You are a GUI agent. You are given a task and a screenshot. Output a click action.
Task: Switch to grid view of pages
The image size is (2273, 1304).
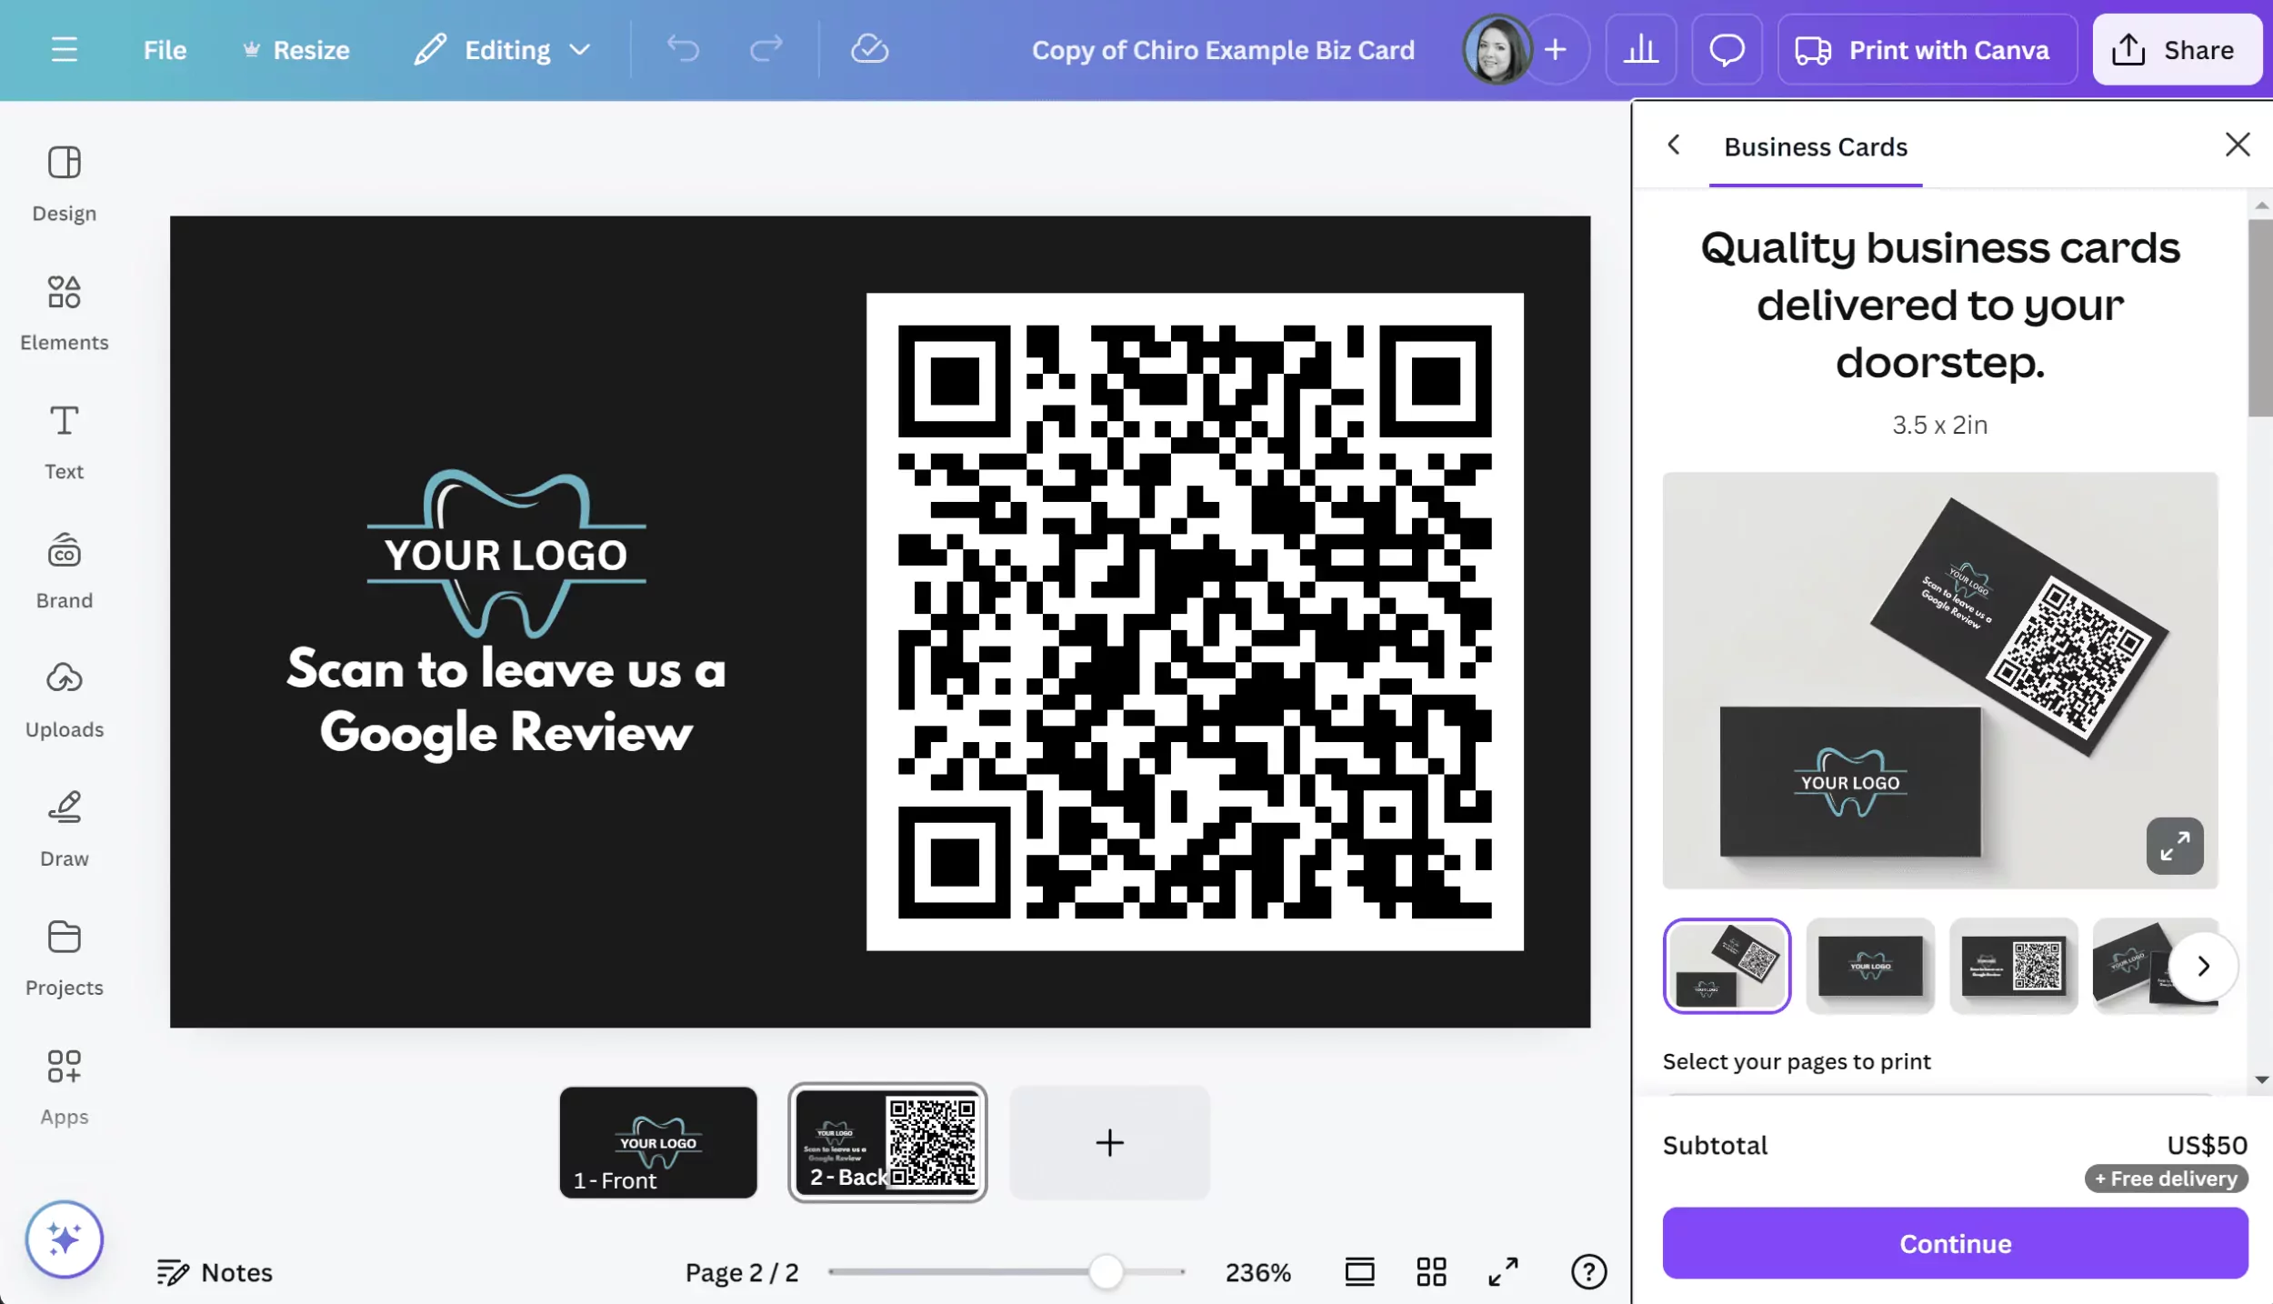click(1431, 1272)
